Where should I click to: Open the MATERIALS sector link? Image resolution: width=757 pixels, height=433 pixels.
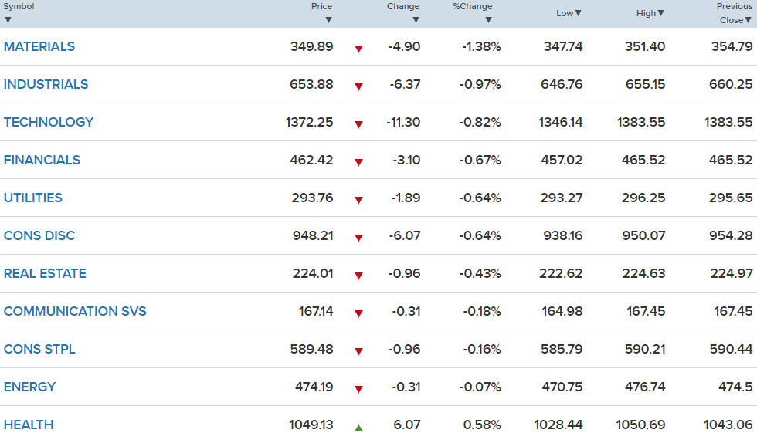(39, 46)
